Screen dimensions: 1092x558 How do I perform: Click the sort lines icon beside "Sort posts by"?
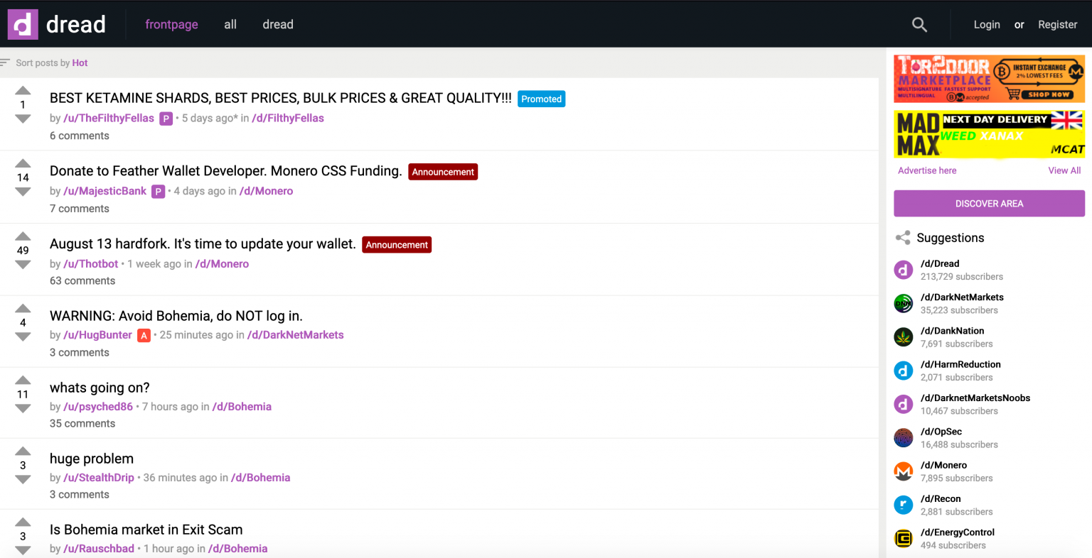click(6, 62)
